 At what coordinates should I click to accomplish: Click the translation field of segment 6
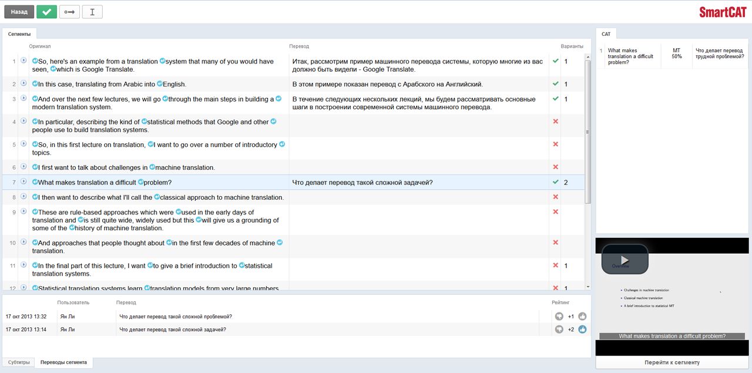[418, 167]
